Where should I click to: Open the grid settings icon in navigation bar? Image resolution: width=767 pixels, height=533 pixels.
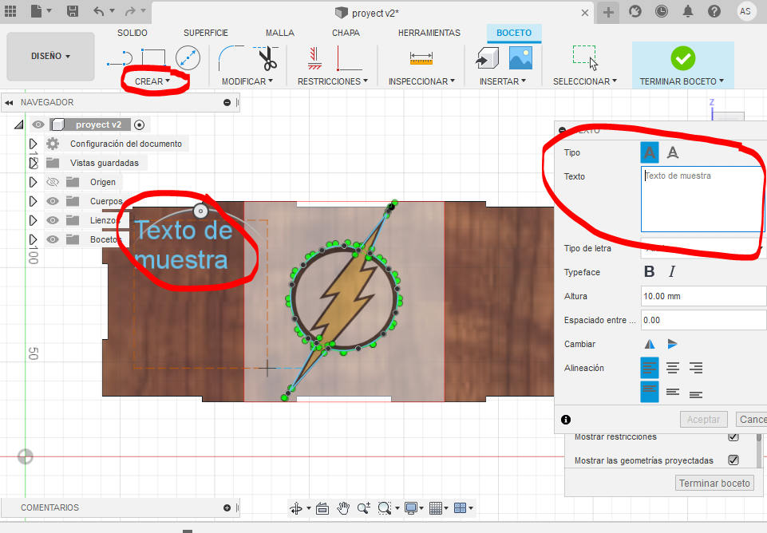pyautogui.click(x=436, y=507)
